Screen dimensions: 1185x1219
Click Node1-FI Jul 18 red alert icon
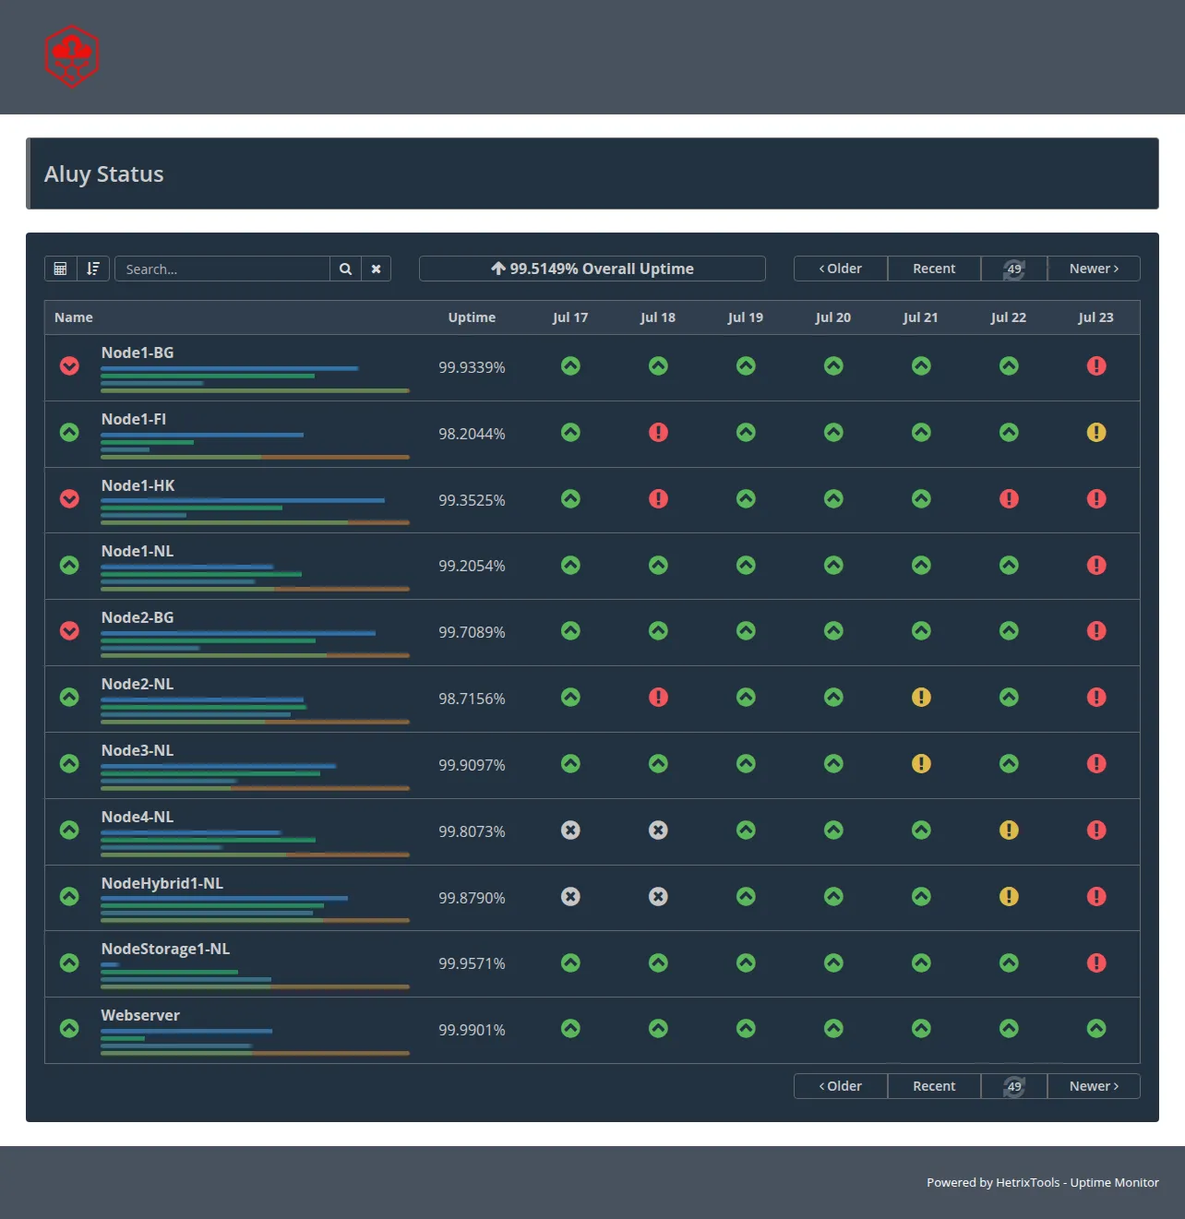658,432
